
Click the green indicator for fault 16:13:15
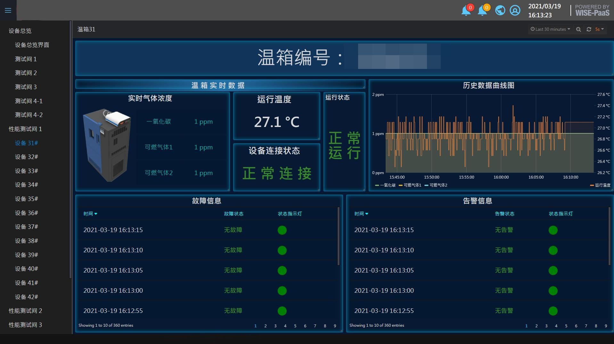pyautogui.click(x=282, y=230)
